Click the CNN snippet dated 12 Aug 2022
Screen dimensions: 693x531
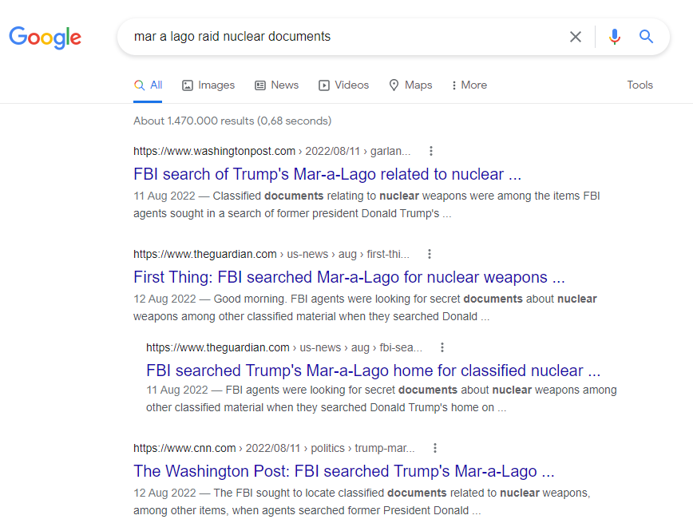click(x=362, y=501)
